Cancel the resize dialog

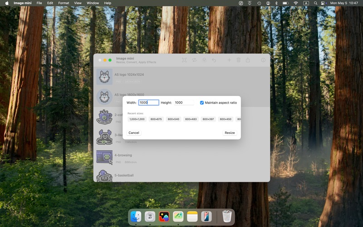[134, 133]
